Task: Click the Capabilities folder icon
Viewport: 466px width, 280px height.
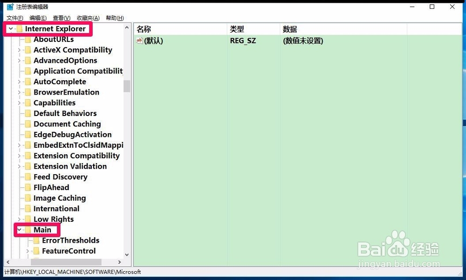Action: (28, 103)
